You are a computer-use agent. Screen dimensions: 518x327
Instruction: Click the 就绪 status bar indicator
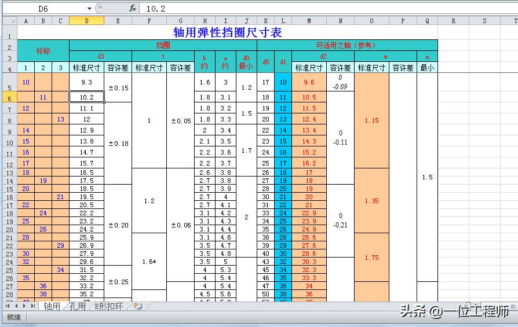click(x=13, y=317)
